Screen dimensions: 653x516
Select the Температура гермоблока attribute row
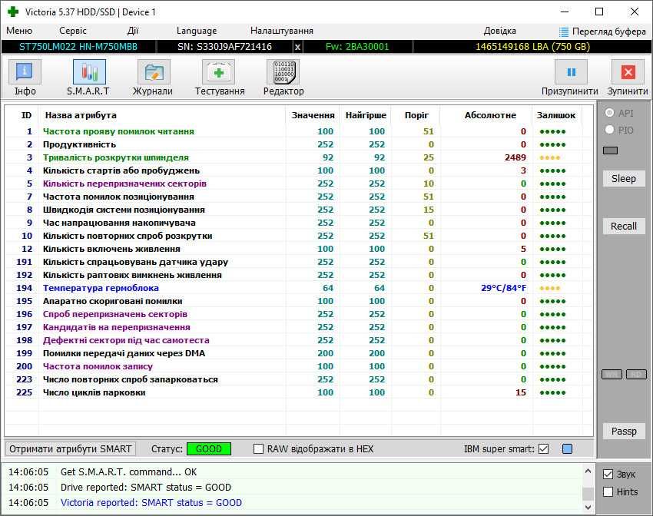click(x=299, y=288)
